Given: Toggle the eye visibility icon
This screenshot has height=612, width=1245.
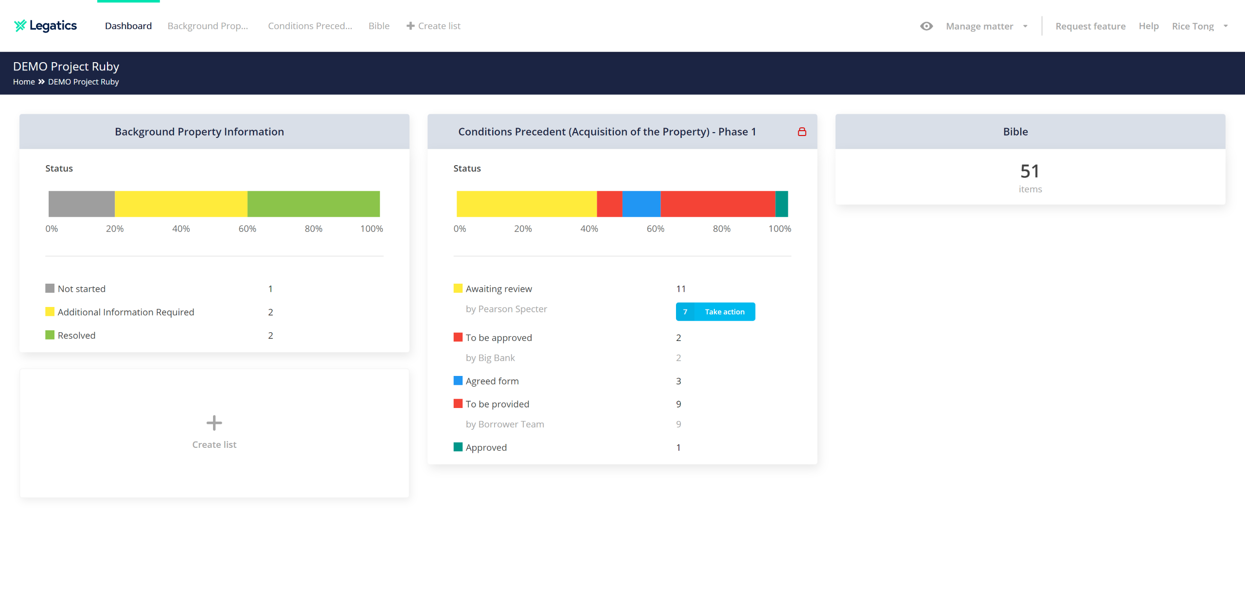Looking at the screenshot, I should click(926, 26).
